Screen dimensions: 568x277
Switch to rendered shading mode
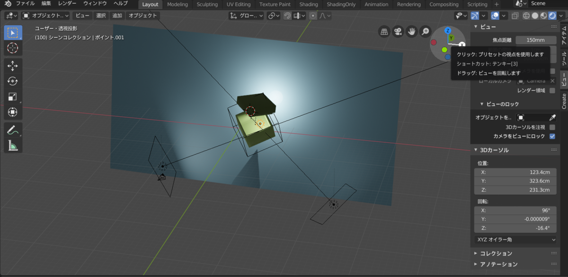point(552,16)
